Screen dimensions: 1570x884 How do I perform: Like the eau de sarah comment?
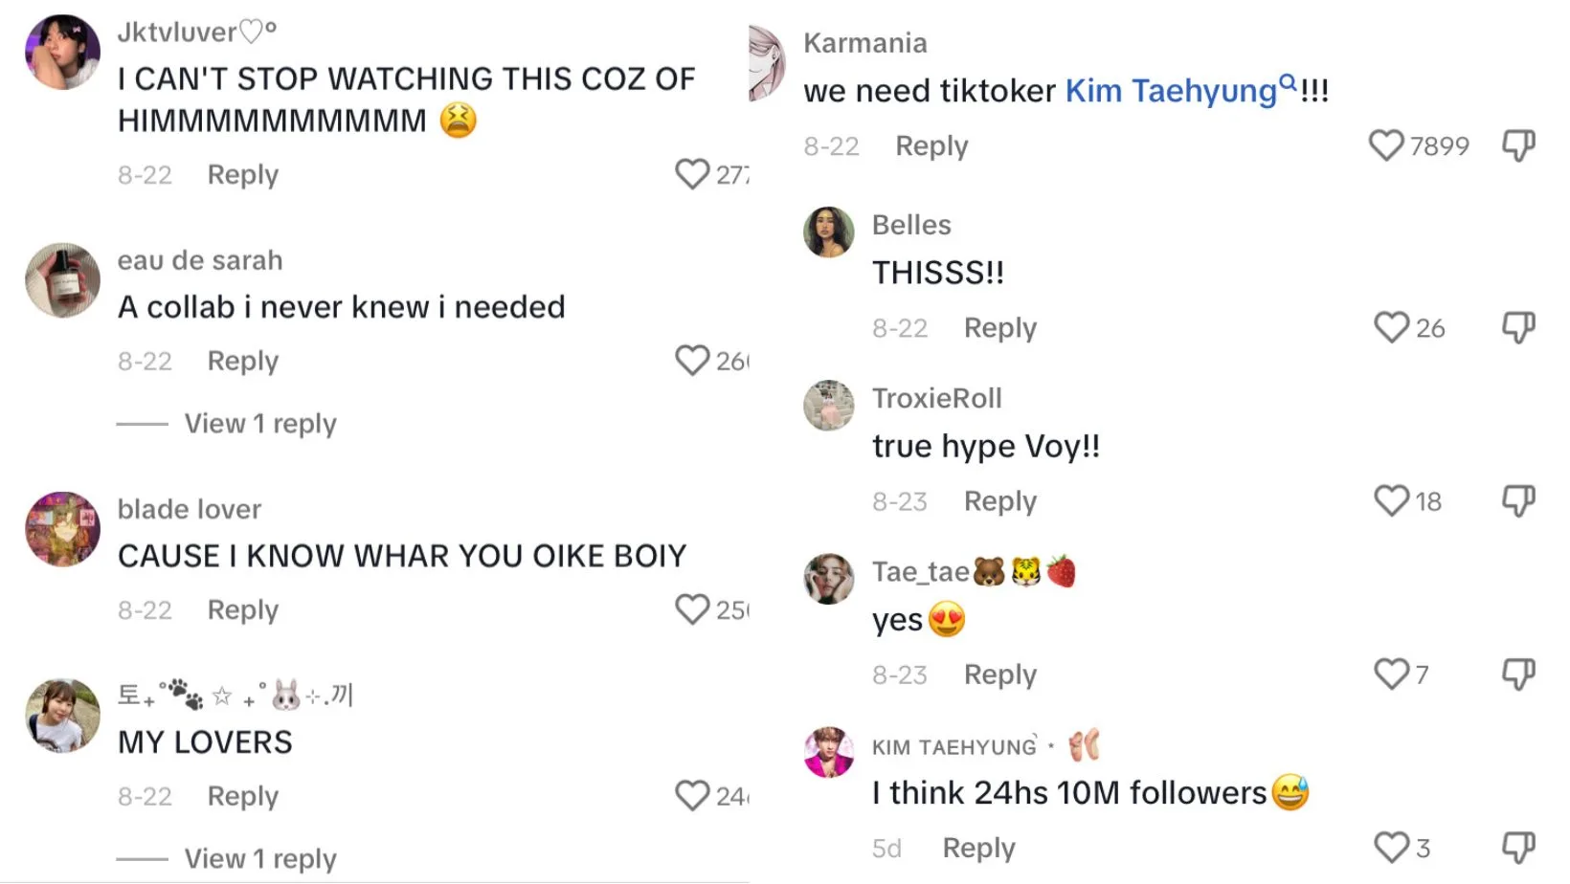[x=691, y=361]
